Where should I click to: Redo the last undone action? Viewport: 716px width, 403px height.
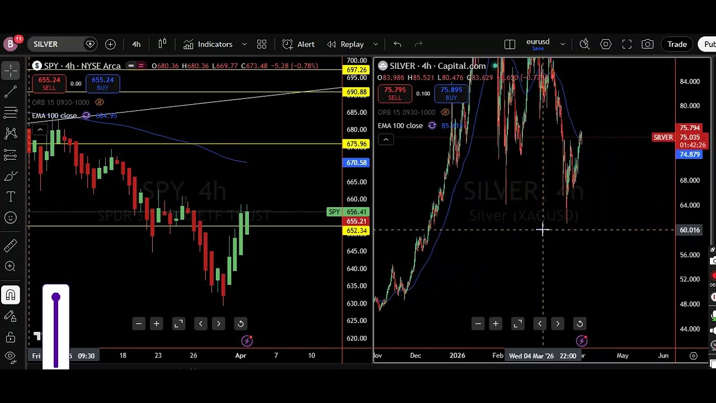point(419,44)
